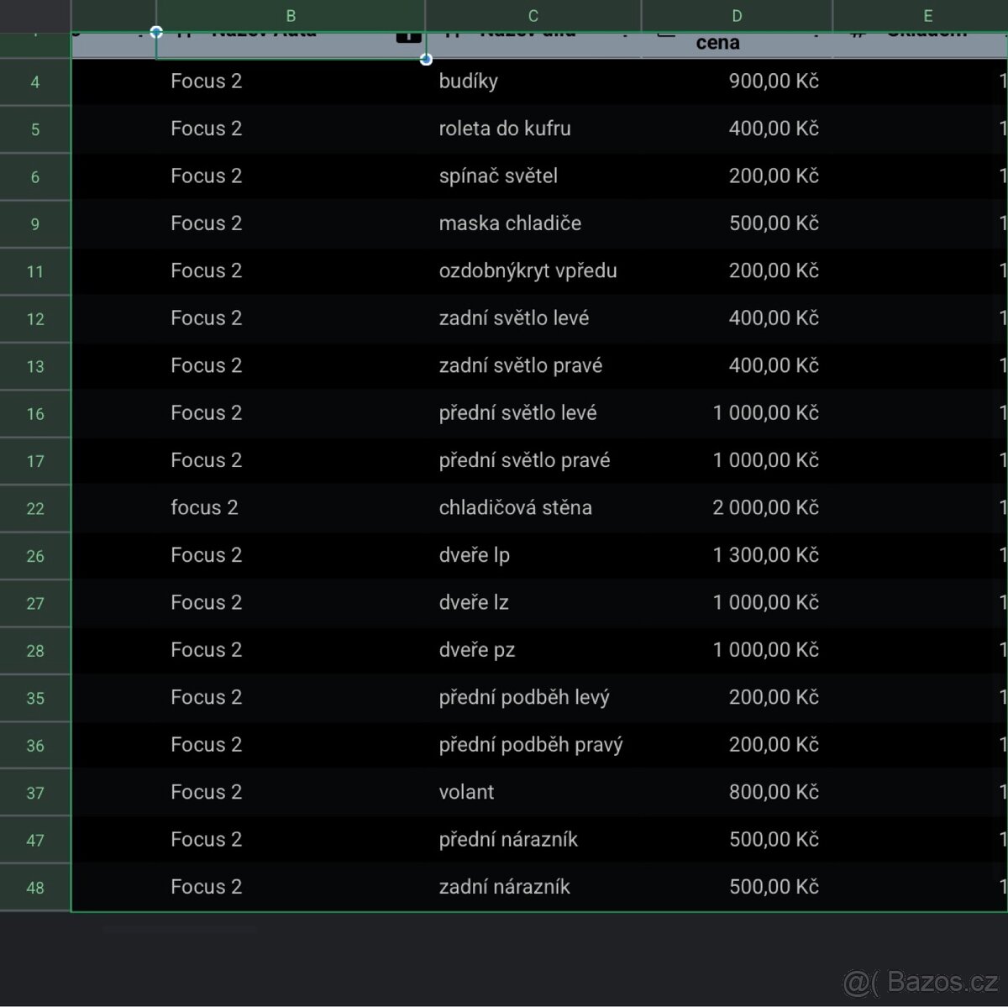Select column D header
This screenshot has width=1008, height=1007.
coord(737,16)
